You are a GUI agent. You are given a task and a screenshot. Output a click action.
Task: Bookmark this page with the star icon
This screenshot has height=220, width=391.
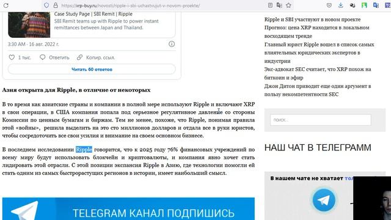coord(288,5)
